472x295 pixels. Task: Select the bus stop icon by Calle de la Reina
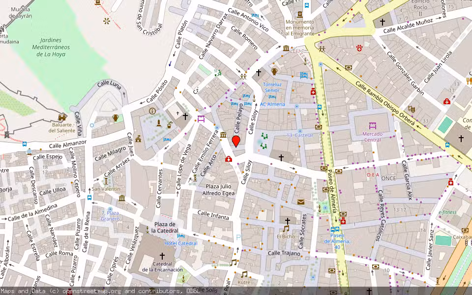pos(89,198)
